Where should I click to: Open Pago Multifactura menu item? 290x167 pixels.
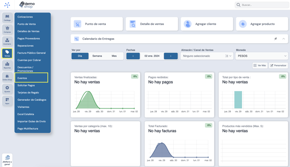click(28, 128)
